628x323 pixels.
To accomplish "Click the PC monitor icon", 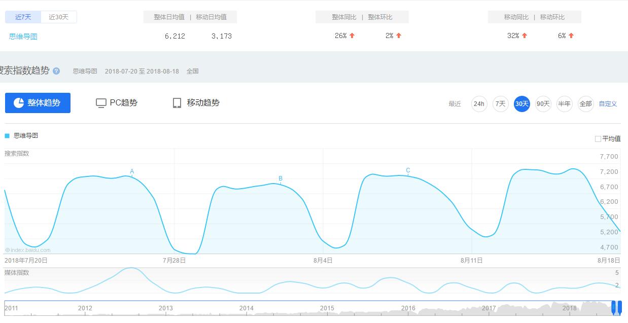I will (101, 103).
